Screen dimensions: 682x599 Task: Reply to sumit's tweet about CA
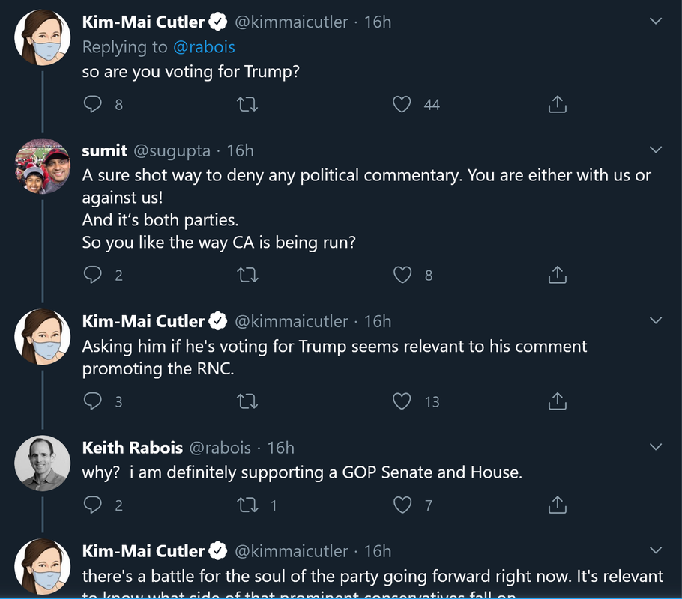(x=93, y=275)
